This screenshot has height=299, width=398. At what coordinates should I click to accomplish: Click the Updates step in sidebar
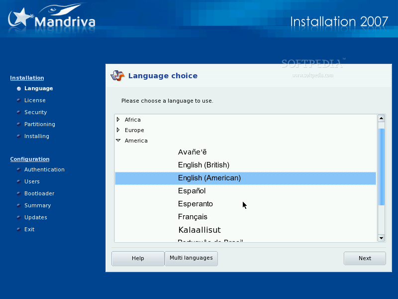[35, 217]
